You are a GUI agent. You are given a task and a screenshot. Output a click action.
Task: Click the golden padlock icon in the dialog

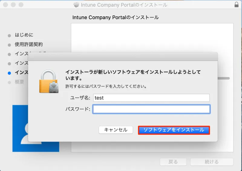48,81
